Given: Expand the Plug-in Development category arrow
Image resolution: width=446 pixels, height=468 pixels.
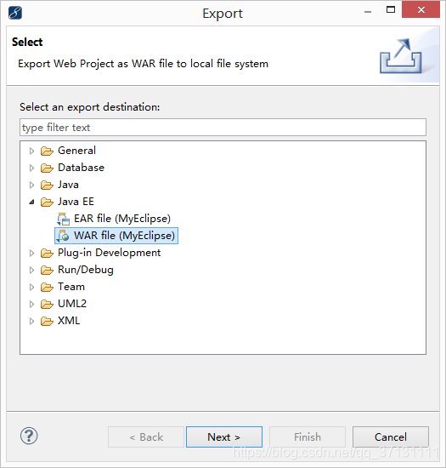Looking at the screenshot, I should coord(31,253).
